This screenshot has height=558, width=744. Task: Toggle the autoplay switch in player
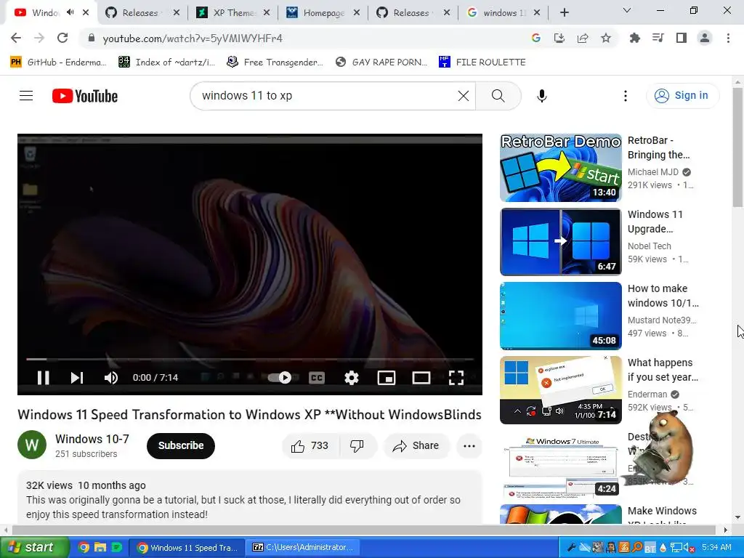click(280, 378)
